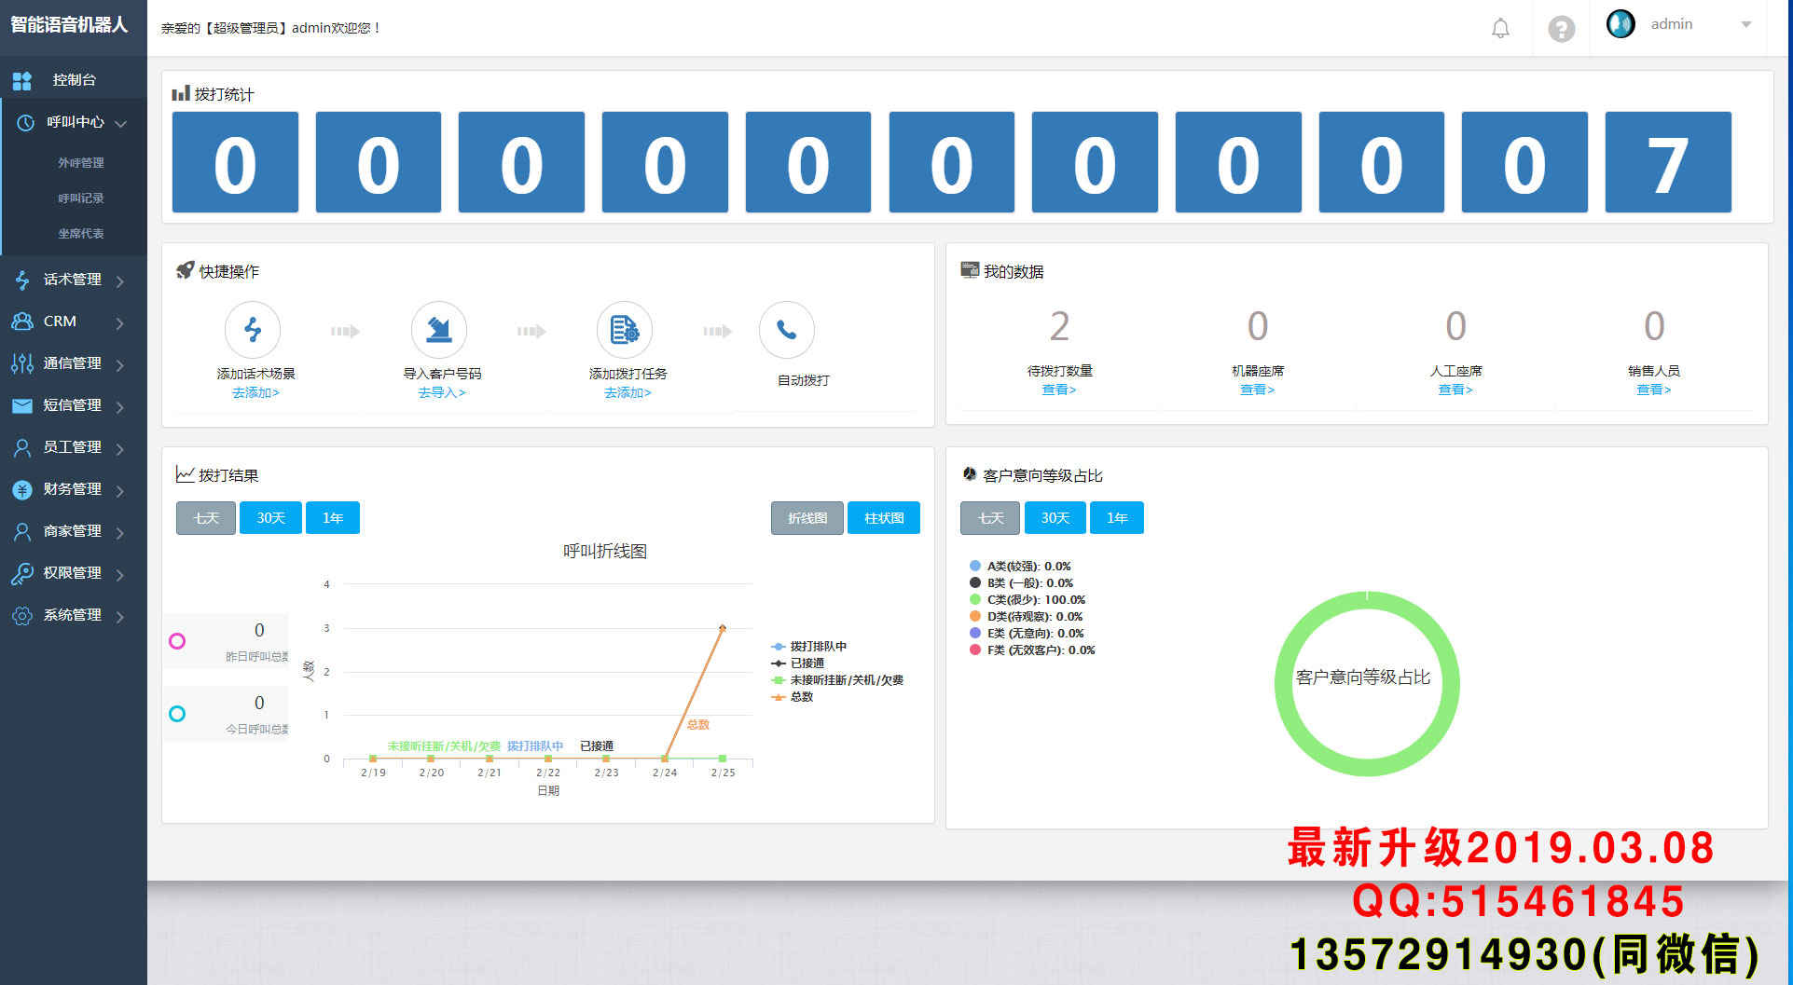Click 查看> under 待拨打数量
1793x985 pixels.
click(1059, 390)
